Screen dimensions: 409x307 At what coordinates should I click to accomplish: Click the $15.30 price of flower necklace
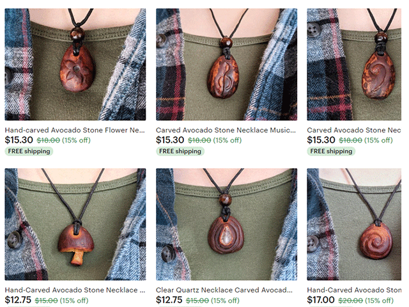19,140
